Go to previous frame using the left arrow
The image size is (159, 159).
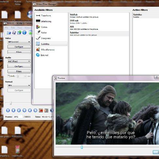tap(19, 110)
